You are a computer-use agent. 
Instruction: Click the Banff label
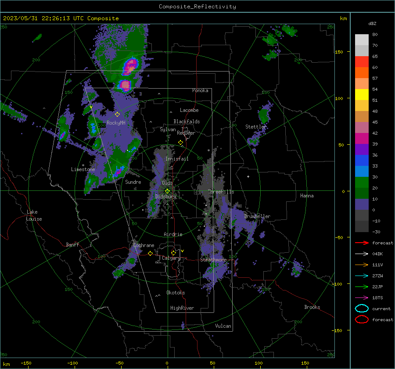click(72, 244)
